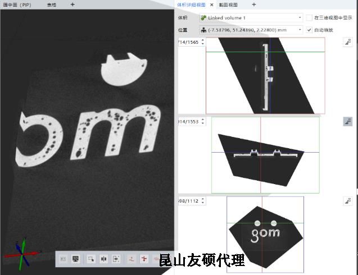Viewport: 358px width, 275px height.
Task: Click the letter m in the 3D view
Action: click(116, 131)
